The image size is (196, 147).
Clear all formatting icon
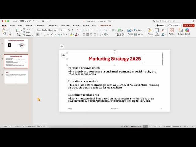[x=78, y=30]
